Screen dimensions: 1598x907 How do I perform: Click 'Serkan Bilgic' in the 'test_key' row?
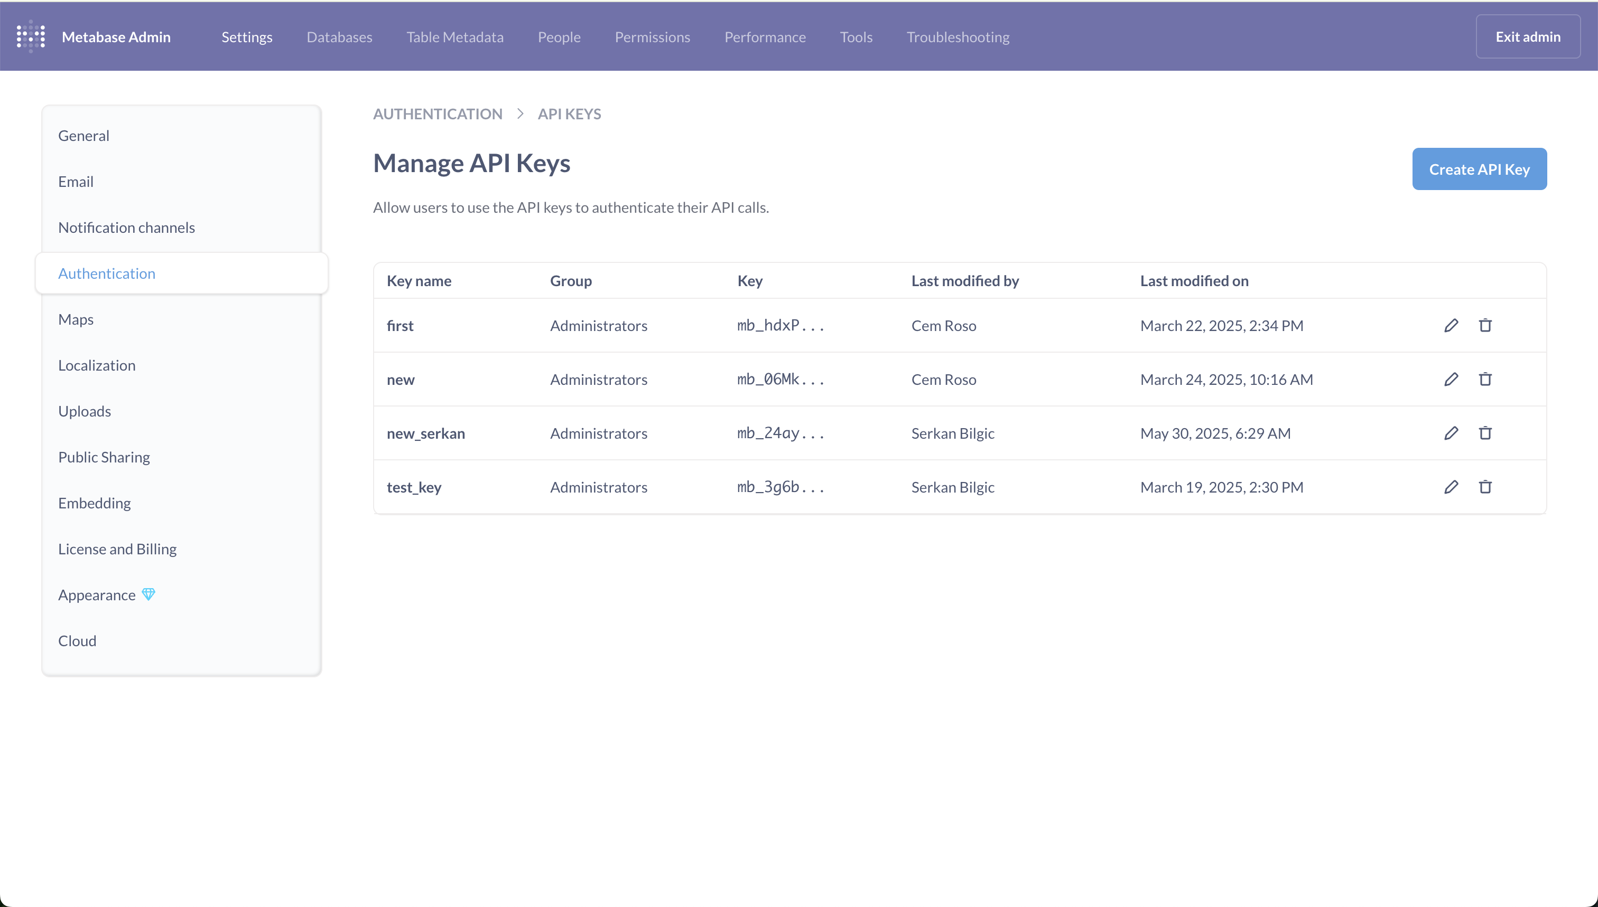953,487
